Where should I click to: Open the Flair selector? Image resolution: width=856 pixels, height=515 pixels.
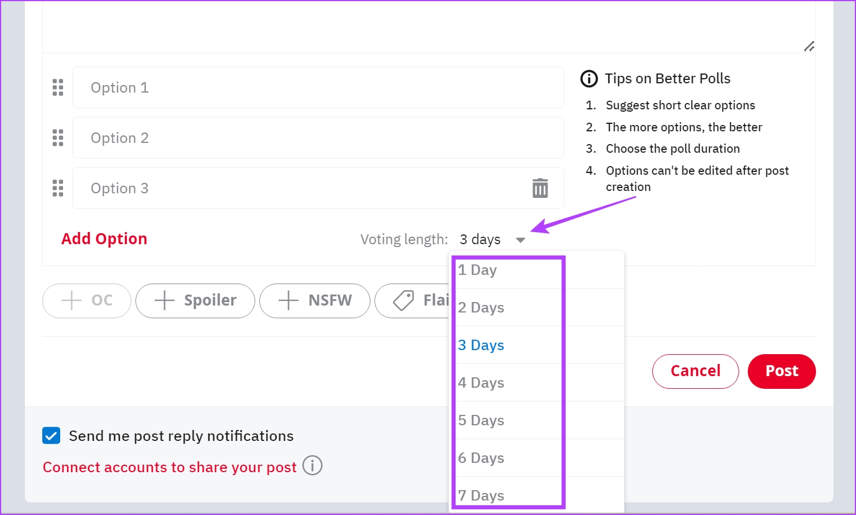[x=413, y=300]
